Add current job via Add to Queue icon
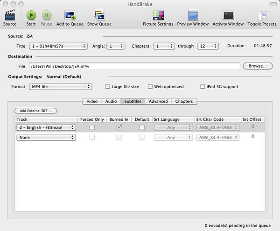This screenshot has height=231, width=280. (x=70, y=15)
